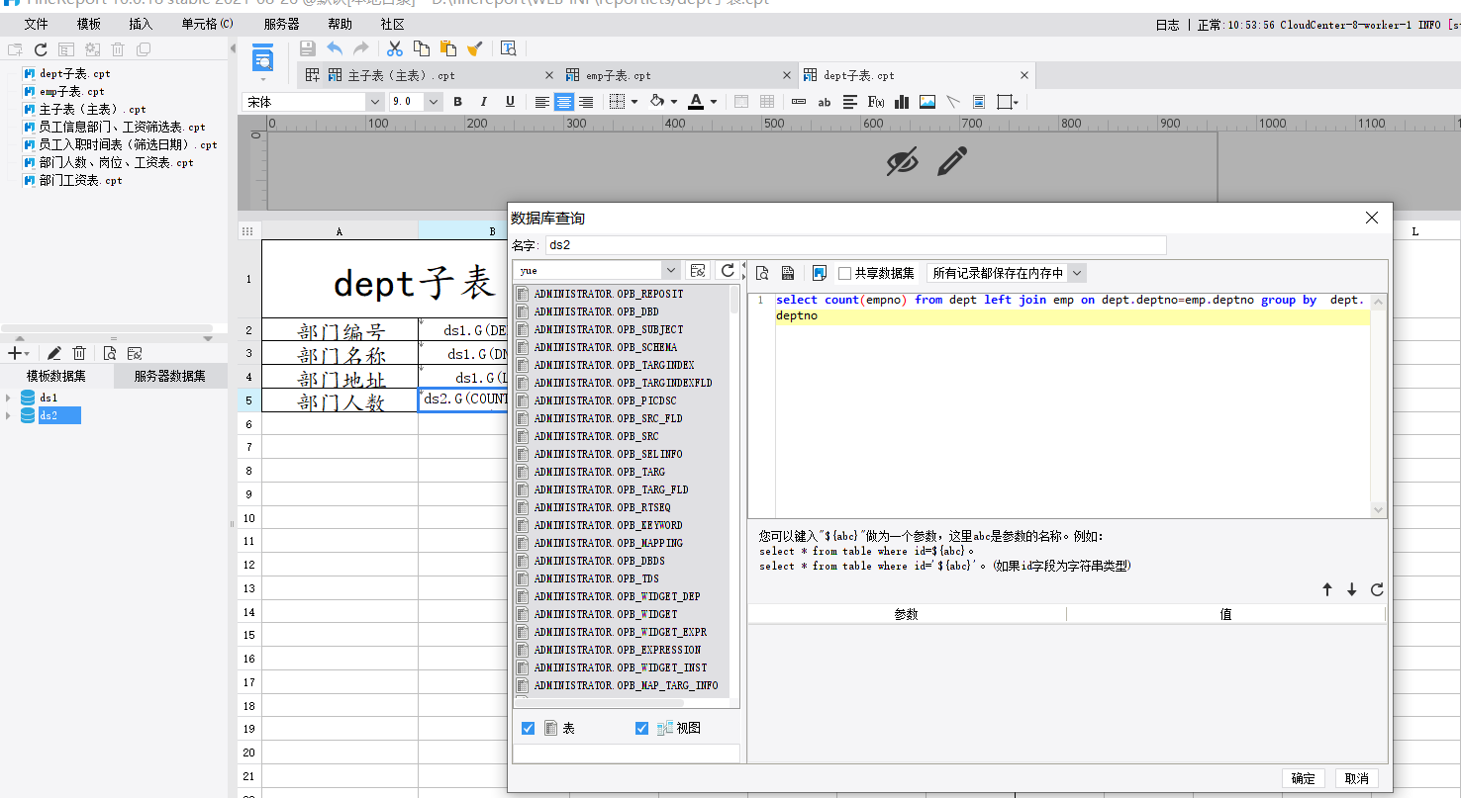Click the 取消 button

(x=1357, y=778)
